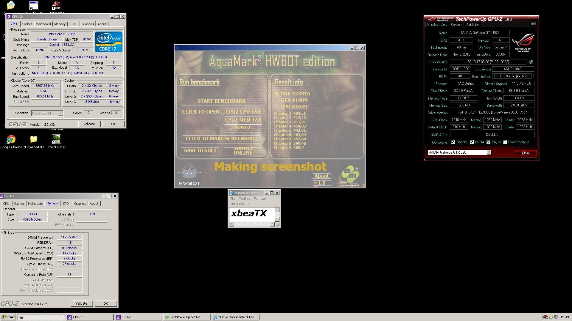
Task: Click the HWBOT robot logo
Action: coord(189,175)
